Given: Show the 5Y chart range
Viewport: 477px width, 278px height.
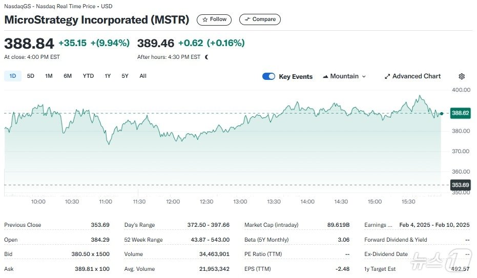Looking at the screenshot, I should point(125,76).
